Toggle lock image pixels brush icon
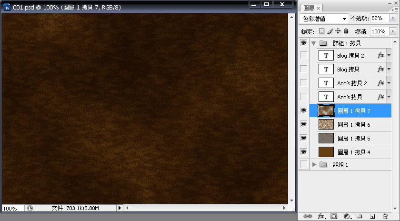Viewport: 400px width, 221px height. [x=330, y=31]
